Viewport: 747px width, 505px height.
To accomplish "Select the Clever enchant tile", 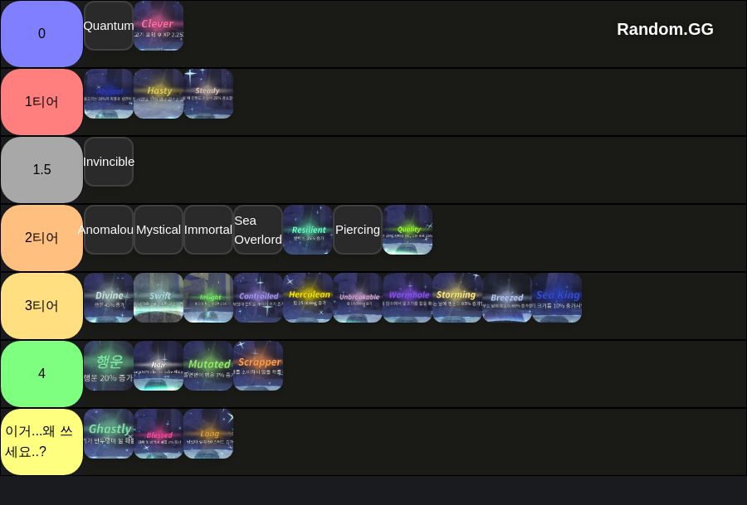I will [159, 26].
